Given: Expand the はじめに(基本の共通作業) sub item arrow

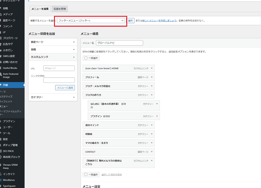Looking at the screenshot, I should coord(157,104).
